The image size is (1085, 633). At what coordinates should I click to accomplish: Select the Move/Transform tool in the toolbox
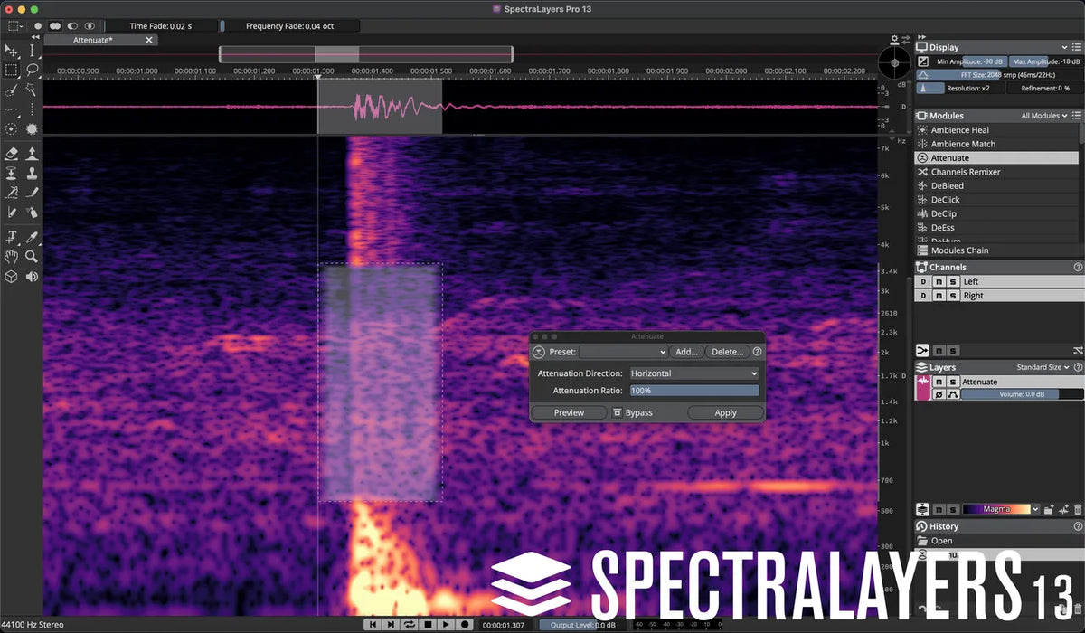(12, 51)
